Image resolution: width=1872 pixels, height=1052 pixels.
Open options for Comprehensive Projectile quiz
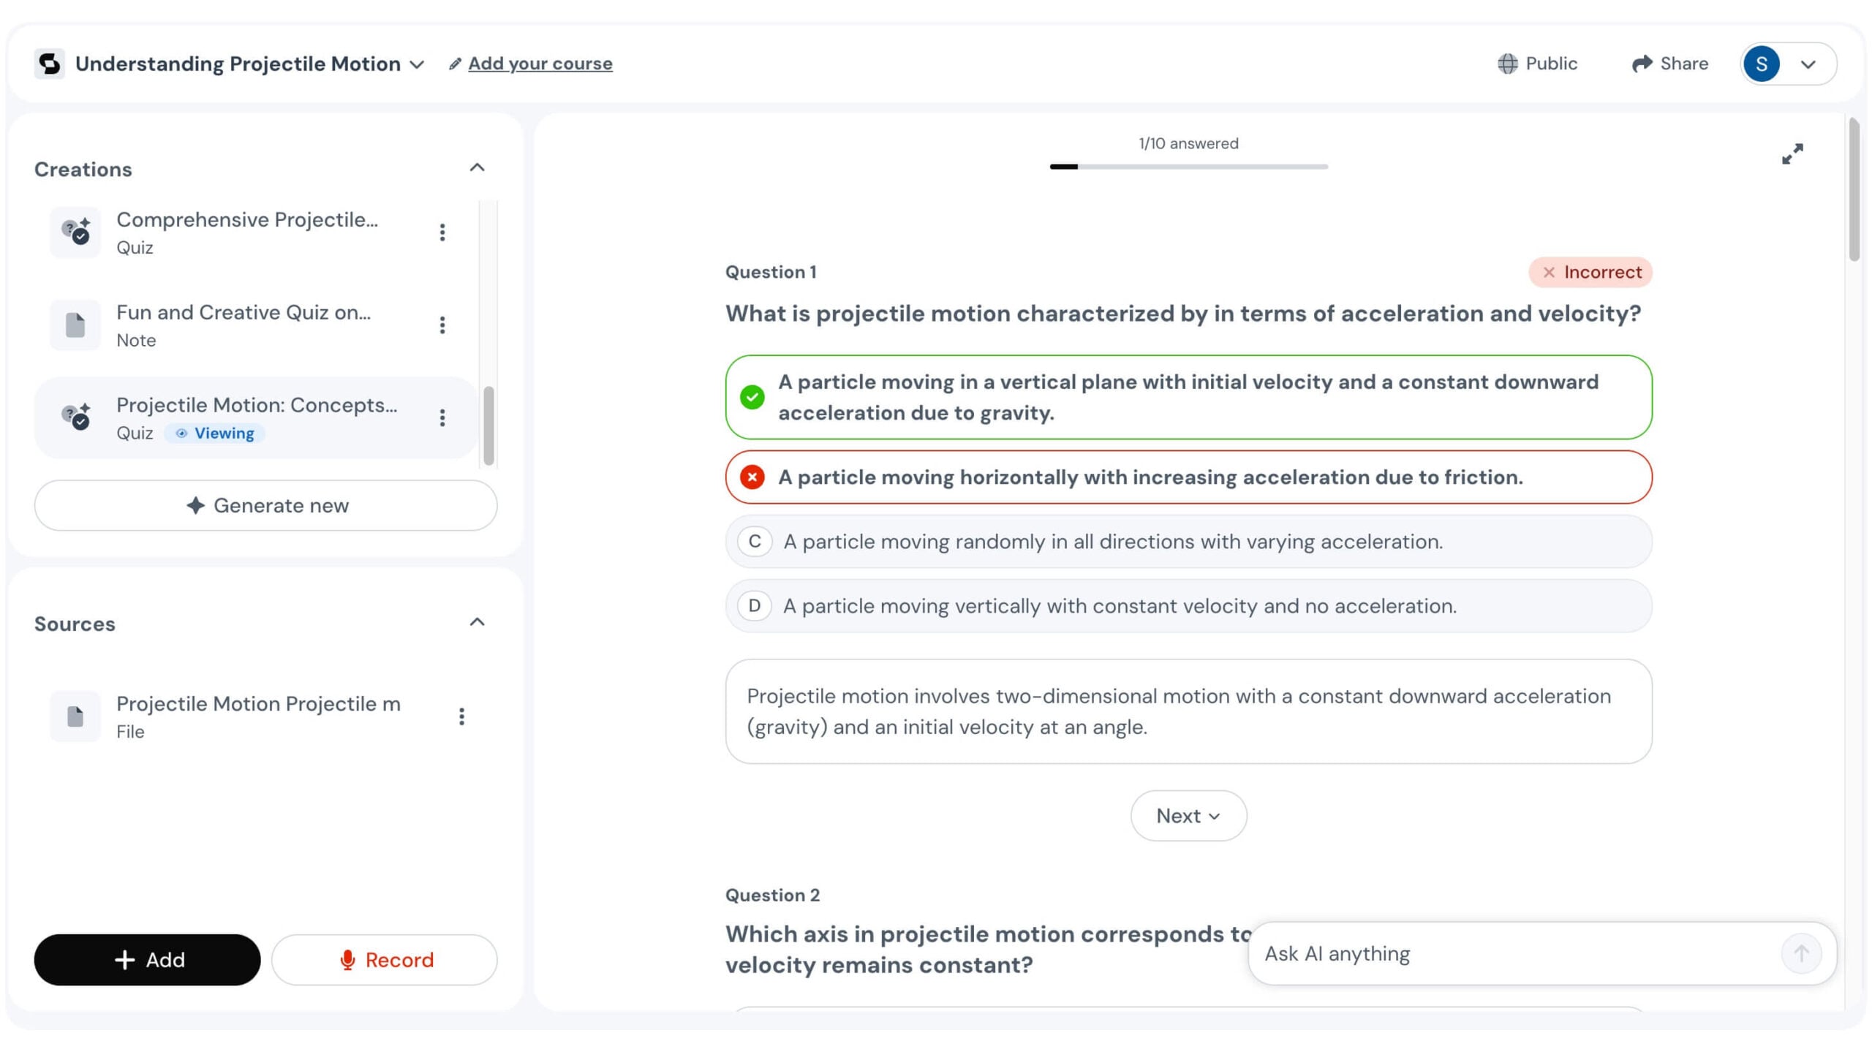(442, 232)
